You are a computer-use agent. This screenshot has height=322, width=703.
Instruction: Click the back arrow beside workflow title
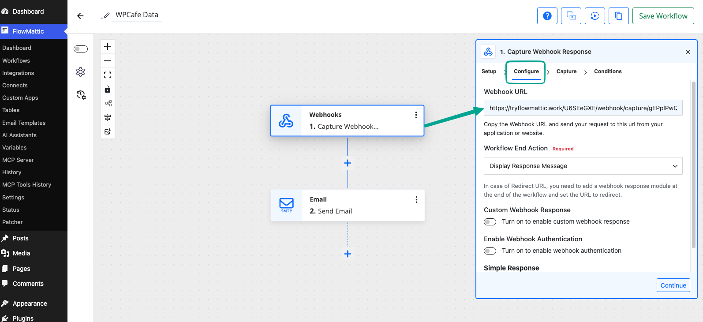80,16
